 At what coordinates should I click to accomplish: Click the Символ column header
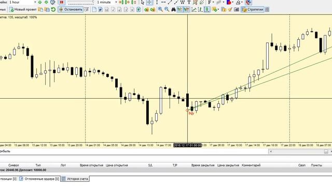pyautogui.click(x=13, y=165)
